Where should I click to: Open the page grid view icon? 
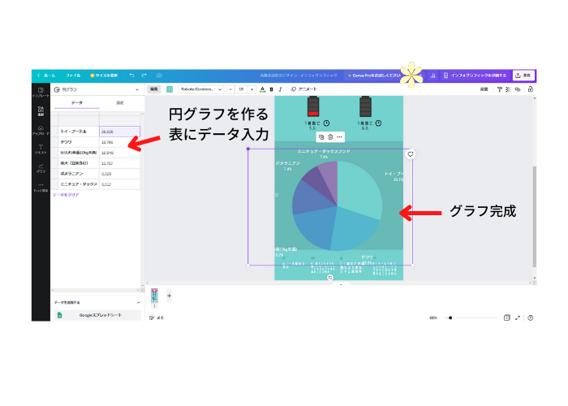pos(507,318)
